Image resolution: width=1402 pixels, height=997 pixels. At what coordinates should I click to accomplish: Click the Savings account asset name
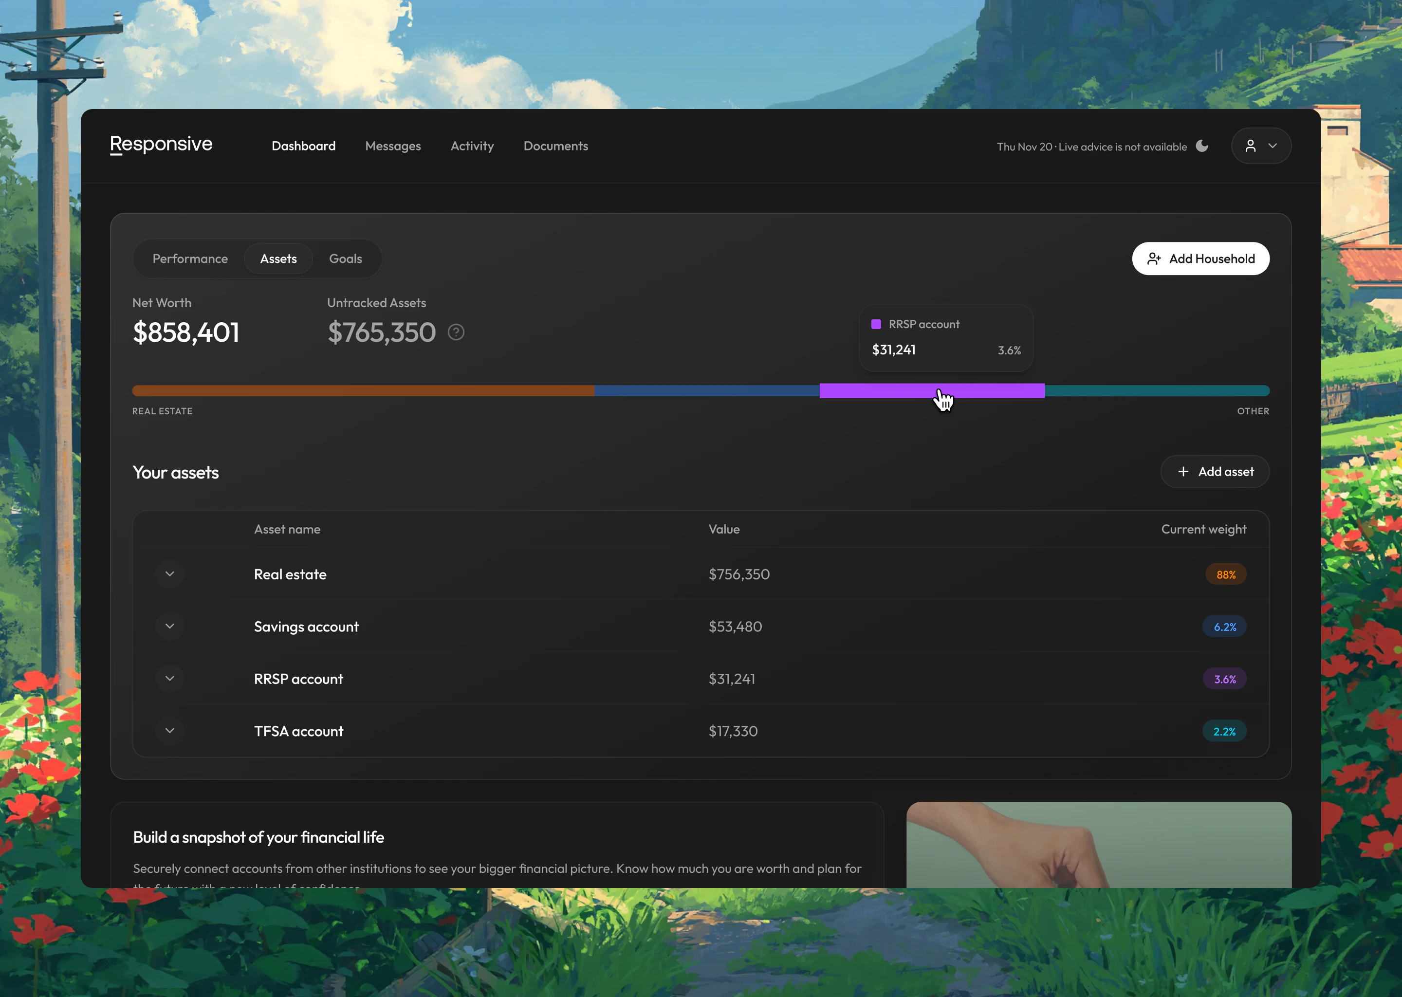(x=306, y=626)
